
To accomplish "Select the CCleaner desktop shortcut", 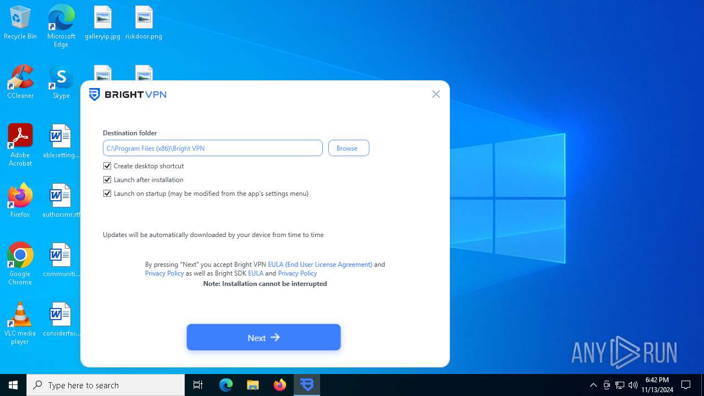I will coord(20,82).
